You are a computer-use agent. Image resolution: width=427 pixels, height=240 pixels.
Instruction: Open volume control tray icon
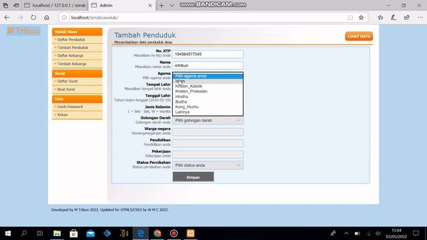tap(378, 233)
